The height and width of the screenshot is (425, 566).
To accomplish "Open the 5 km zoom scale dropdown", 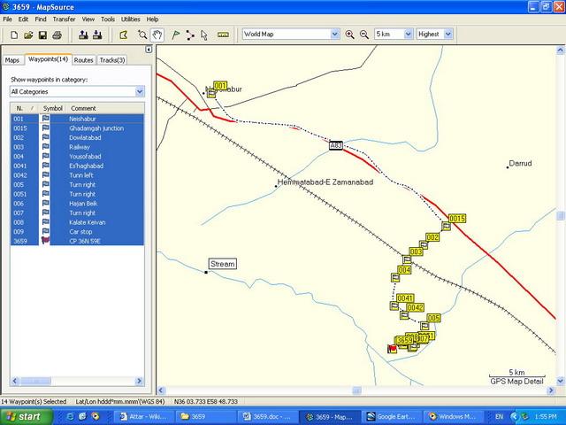I will [409, 34].
